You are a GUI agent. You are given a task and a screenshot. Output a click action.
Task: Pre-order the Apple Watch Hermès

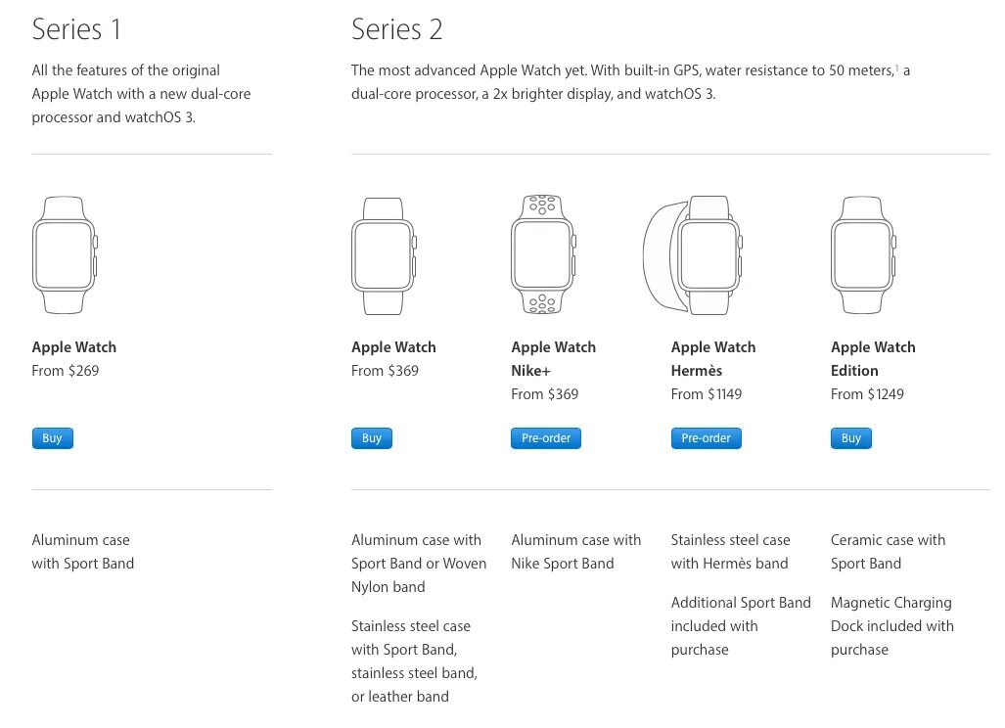click(x=706, y=438)
